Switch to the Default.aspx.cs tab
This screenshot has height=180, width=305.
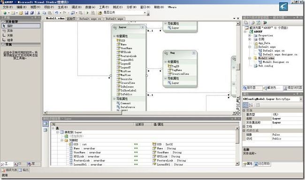90,19
